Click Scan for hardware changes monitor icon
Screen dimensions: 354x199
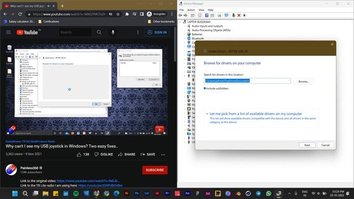pos(226,15)
